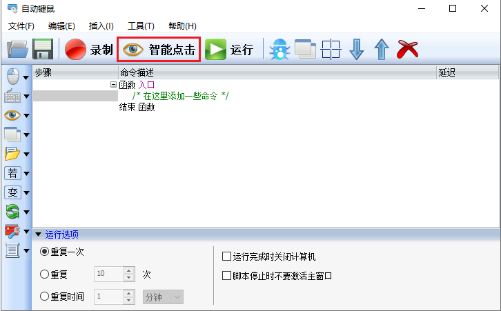Screen dimensions: 501x311
Task: Click the red toolbox sidebar icon
Action: pos(12,231)
